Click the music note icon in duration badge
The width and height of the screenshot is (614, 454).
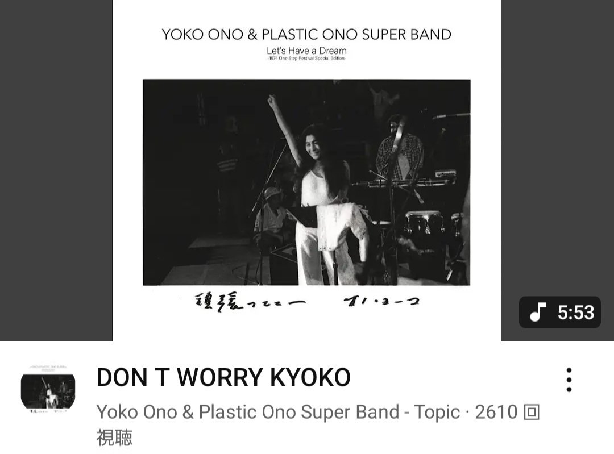click(x=538, y=312)
